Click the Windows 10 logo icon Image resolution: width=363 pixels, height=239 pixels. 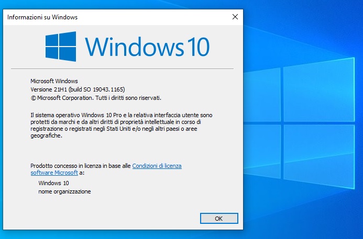61,47
